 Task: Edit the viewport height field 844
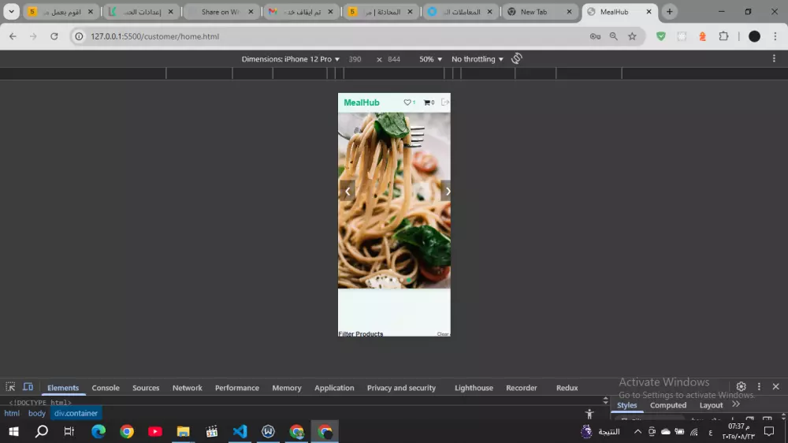tap(394, 59)
